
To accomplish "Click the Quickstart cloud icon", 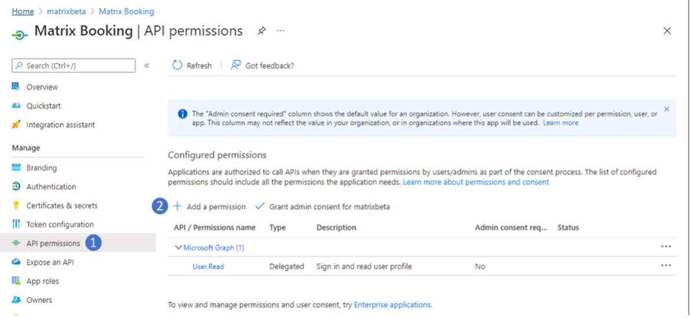I will (x=16, y=106).
